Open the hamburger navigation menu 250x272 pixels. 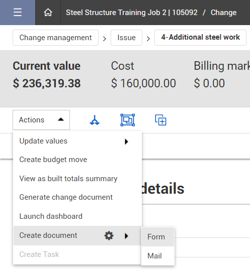pos(18,13)
